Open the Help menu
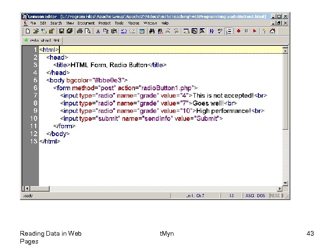The width and height of the screenshot is (334, 250). click(x=165, y=23)
